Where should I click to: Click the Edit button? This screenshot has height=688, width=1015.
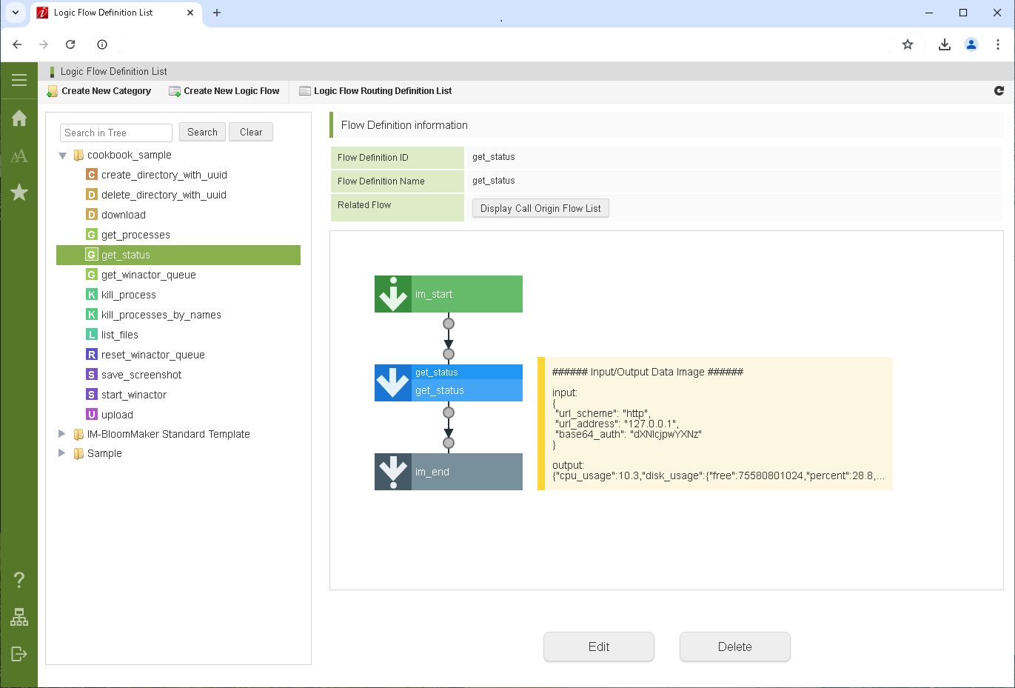point(599,647)
